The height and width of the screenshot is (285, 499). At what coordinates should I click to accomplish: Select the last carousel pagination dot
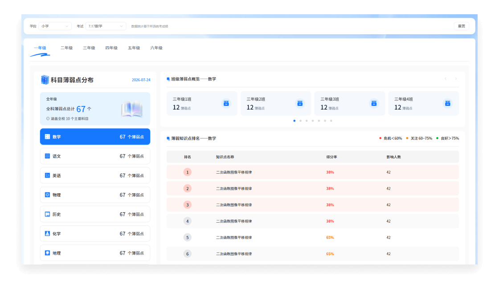coord(331,121)
